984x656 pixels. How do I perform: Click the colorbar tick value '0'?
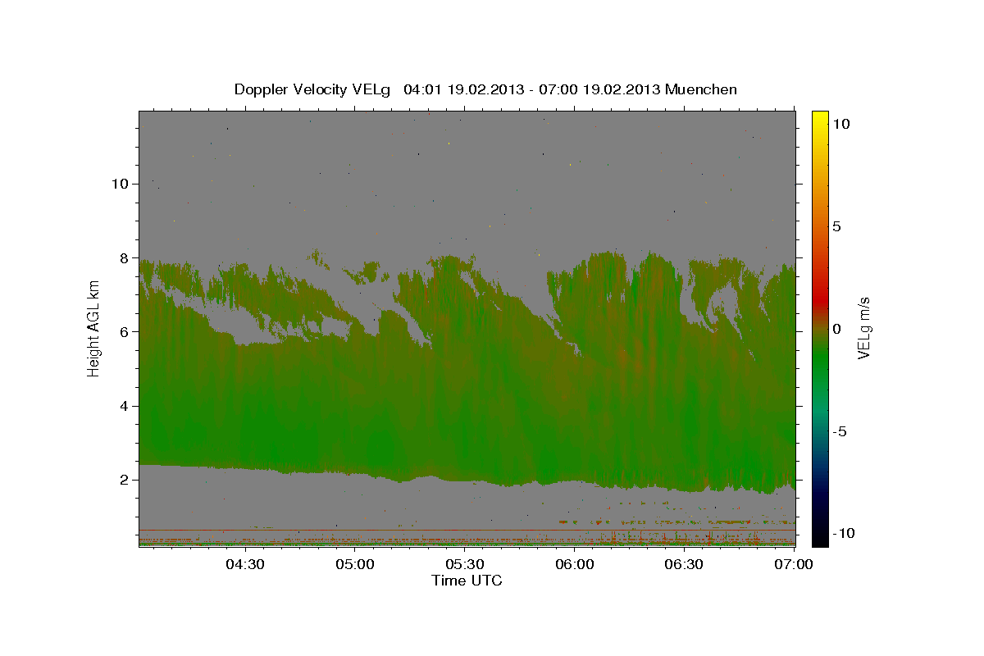tap(836, 329)
